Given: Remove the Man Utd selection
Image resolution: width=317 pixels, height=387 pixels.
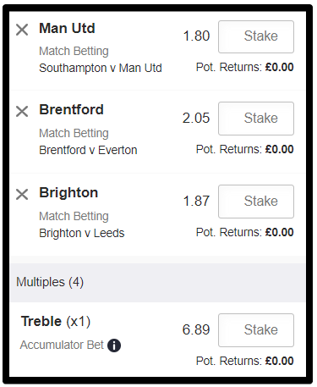Looking at the screenshot, I should tap(22, 30).
